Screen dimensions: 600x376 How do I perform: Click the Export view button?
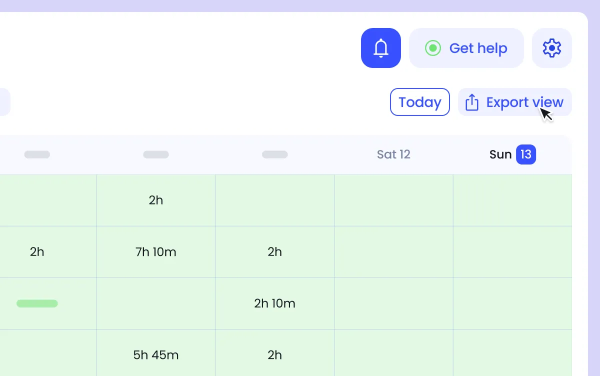tap(514, 102)
